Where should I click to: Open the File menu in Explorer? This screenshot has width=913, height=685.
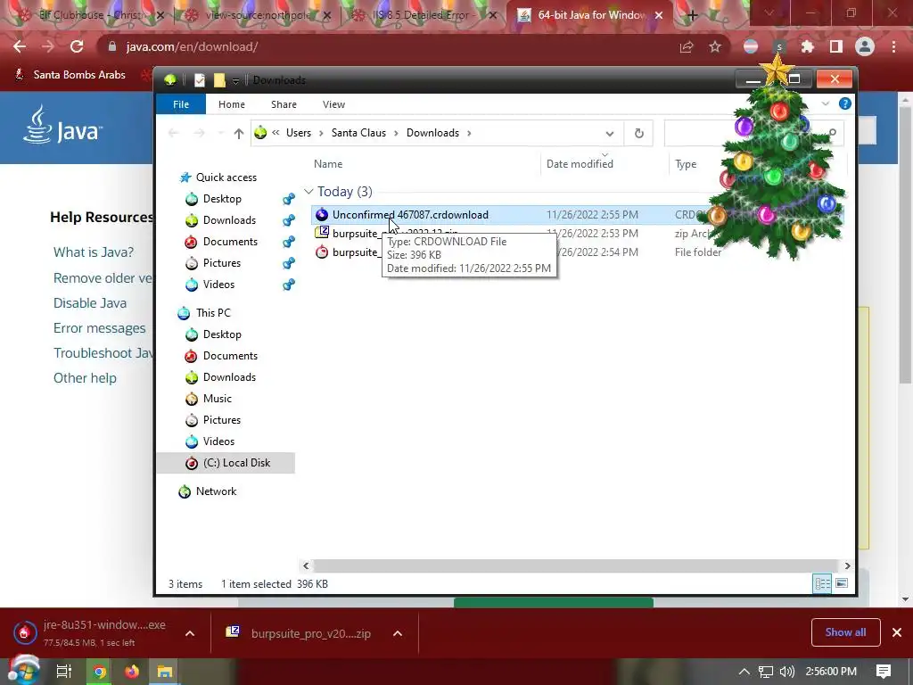pyautogui.click(x=180, y=104)
